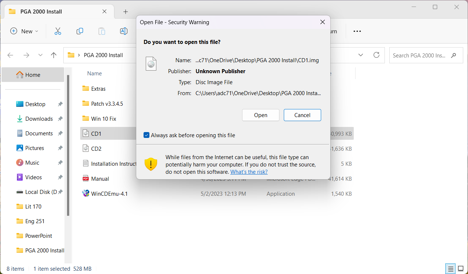The width and height of the screenshot is (468, 274).
Task: Click the search magnifier icon
Action: pyautogui.click(x=454, y=55)
